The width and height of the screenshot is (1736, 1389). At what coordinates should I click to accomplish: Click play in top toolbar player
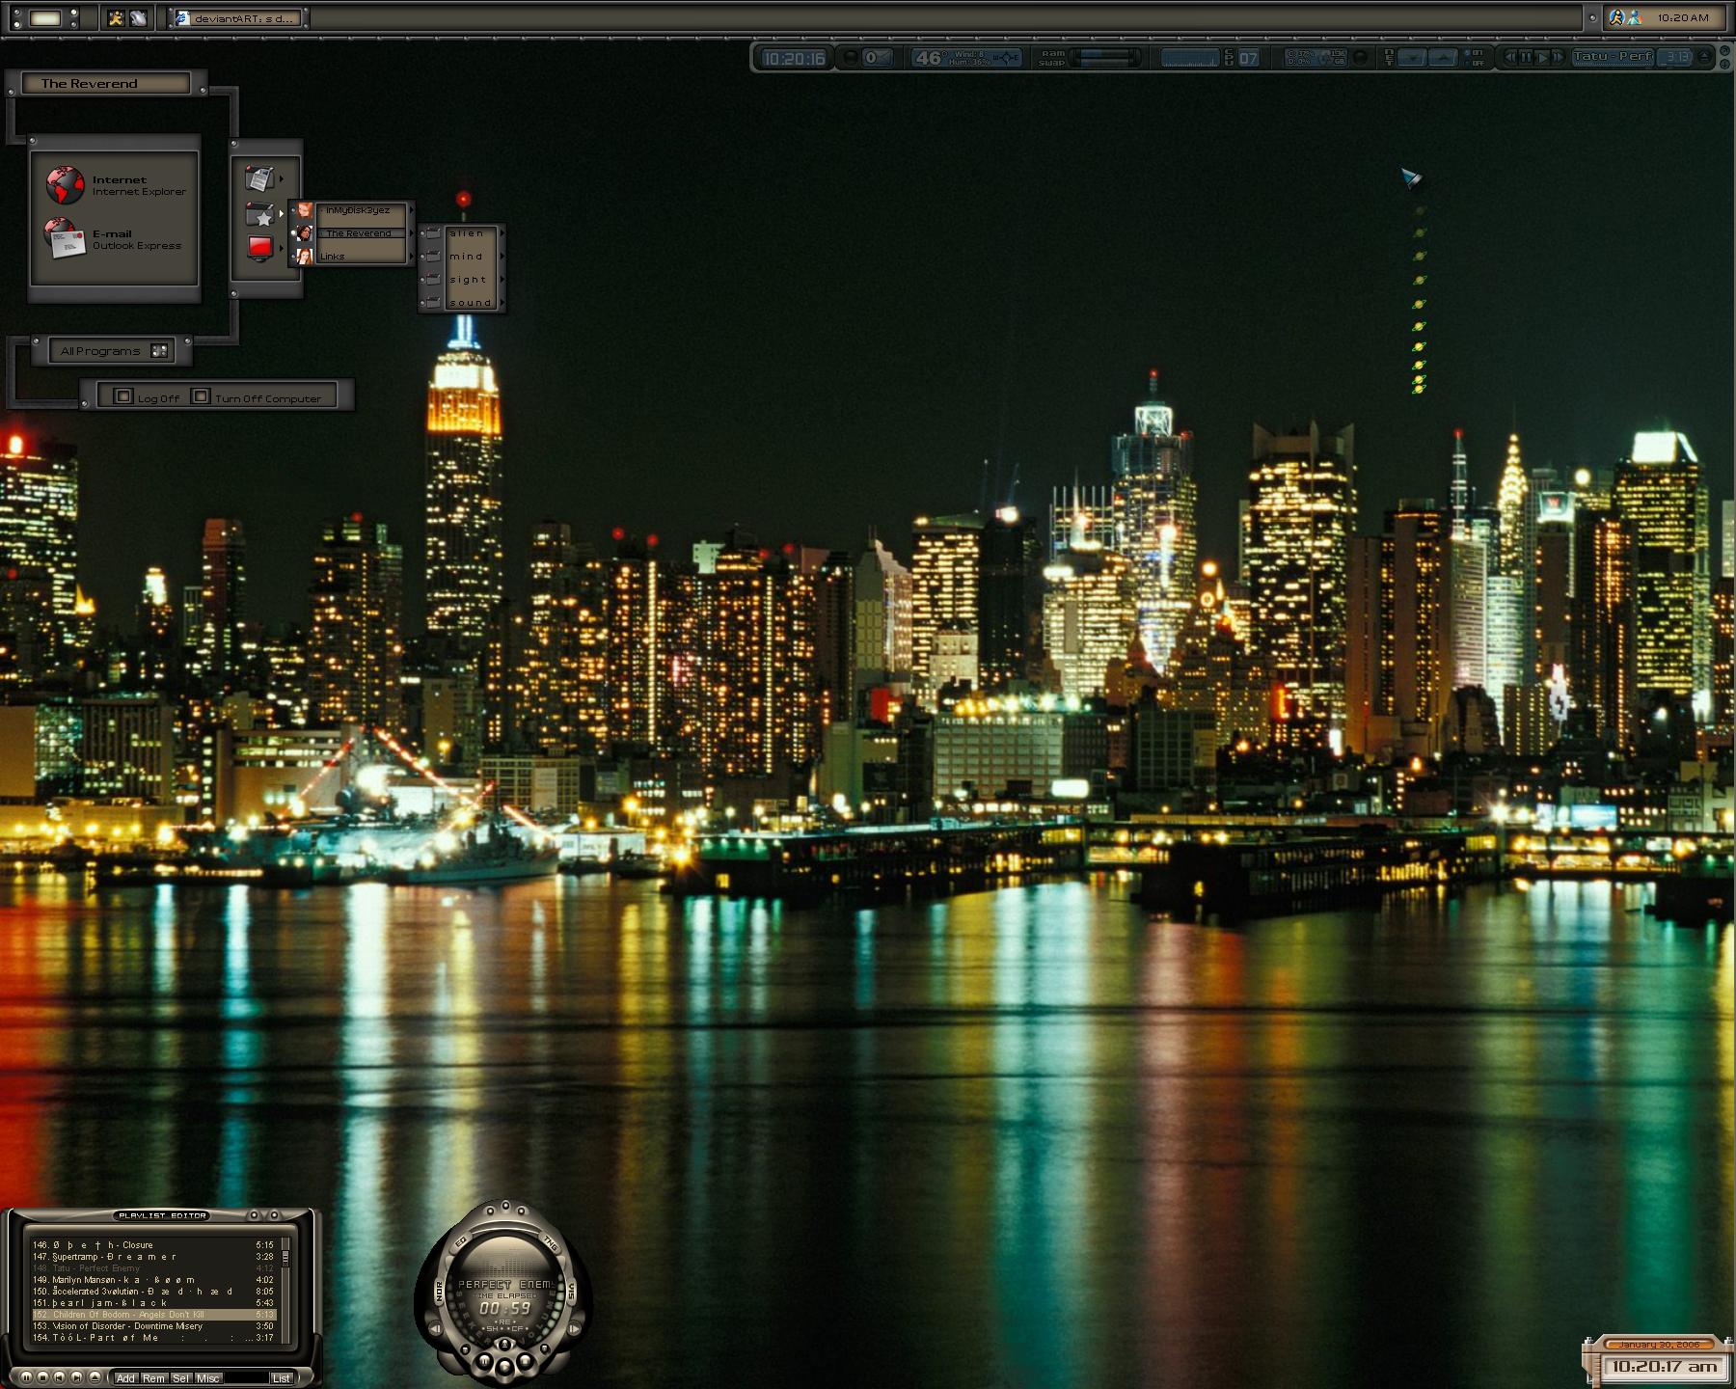click(x=1541, y=58)
